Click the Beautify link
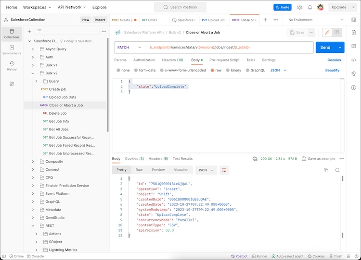The image size is (361, 260). tap(332, 70)
